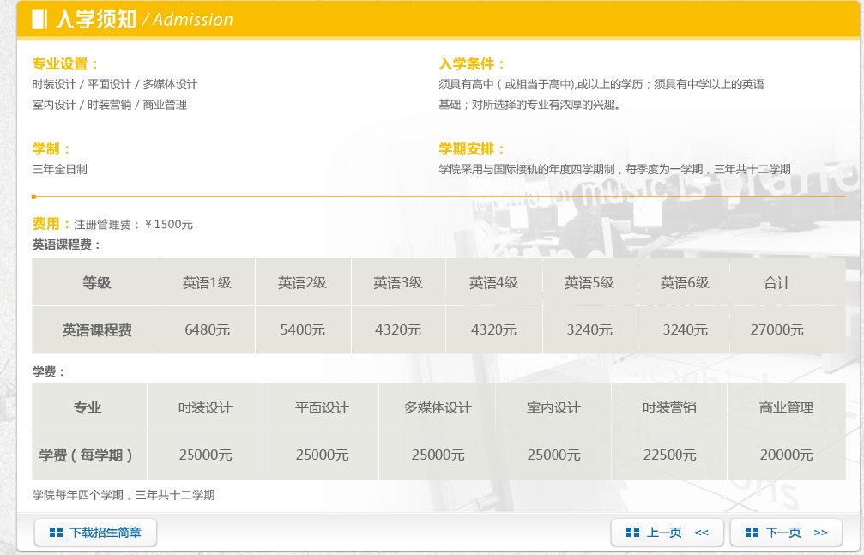Click the 商业管理 column header cell

click(x=785, y=407)
